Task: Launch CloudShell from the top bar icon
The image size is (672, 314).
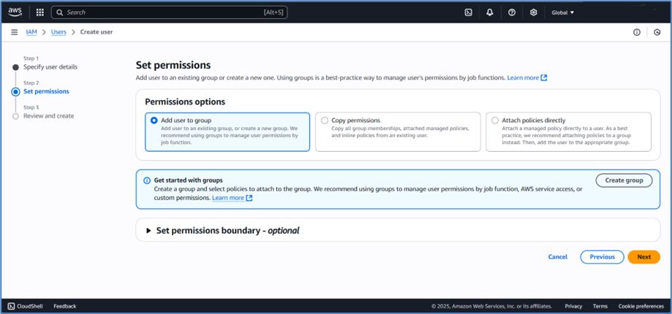Action: [x=468, y=12]
